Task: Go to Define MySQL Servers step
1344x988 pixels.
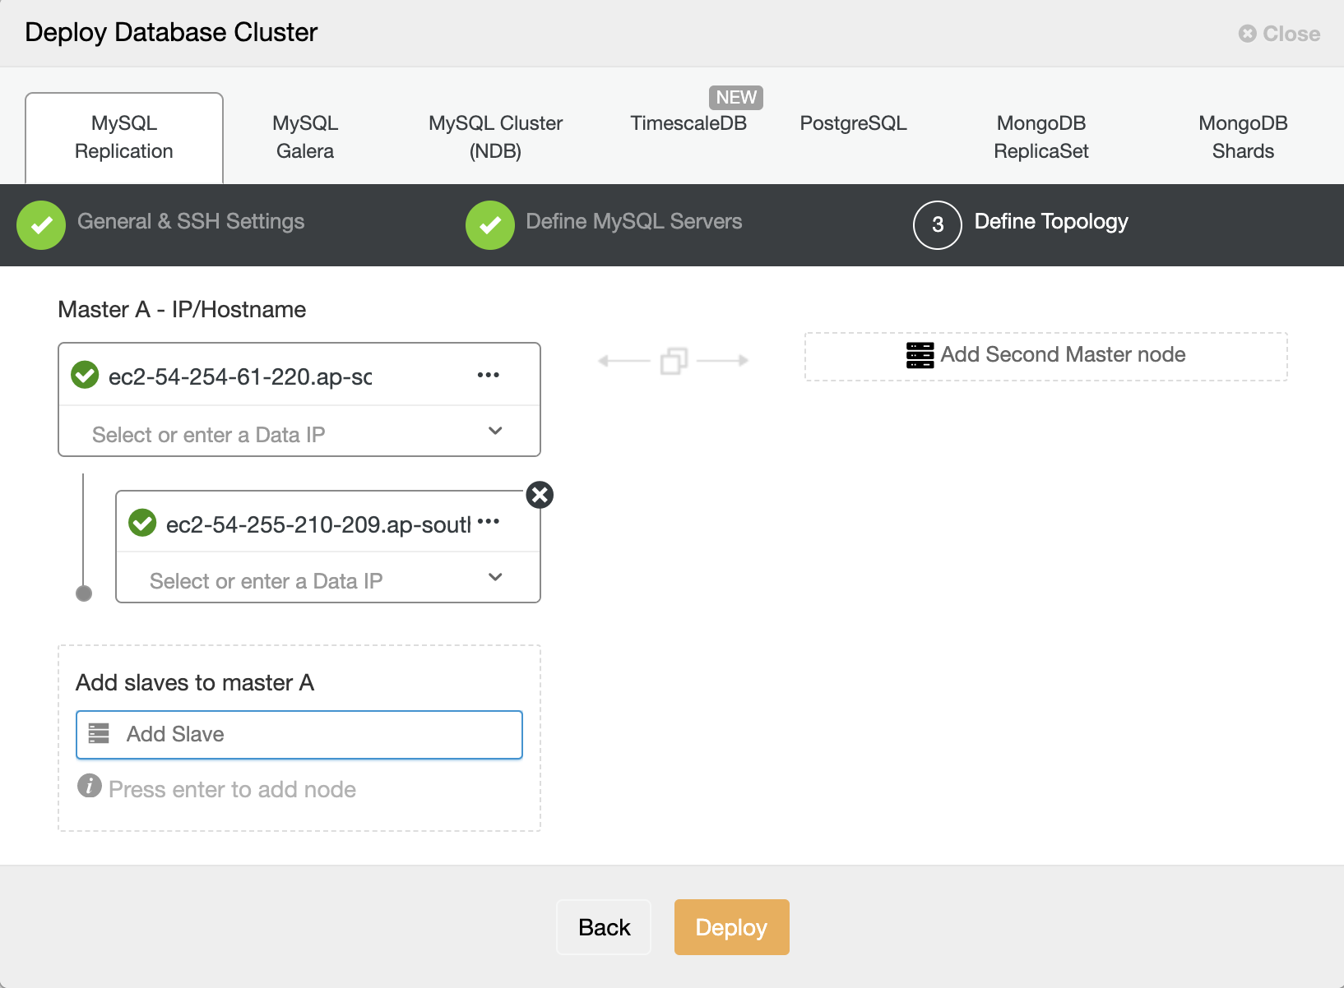Action: pyautogui.click(x=634, y=221)
